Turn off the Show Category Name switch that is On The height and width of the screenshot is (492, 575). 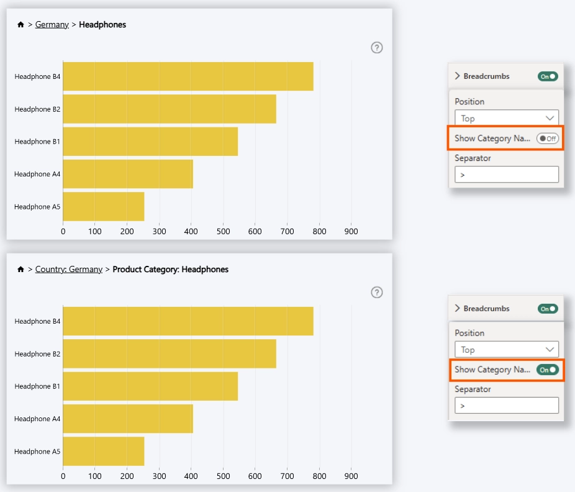pyautogui.click(x=548, y=370)
